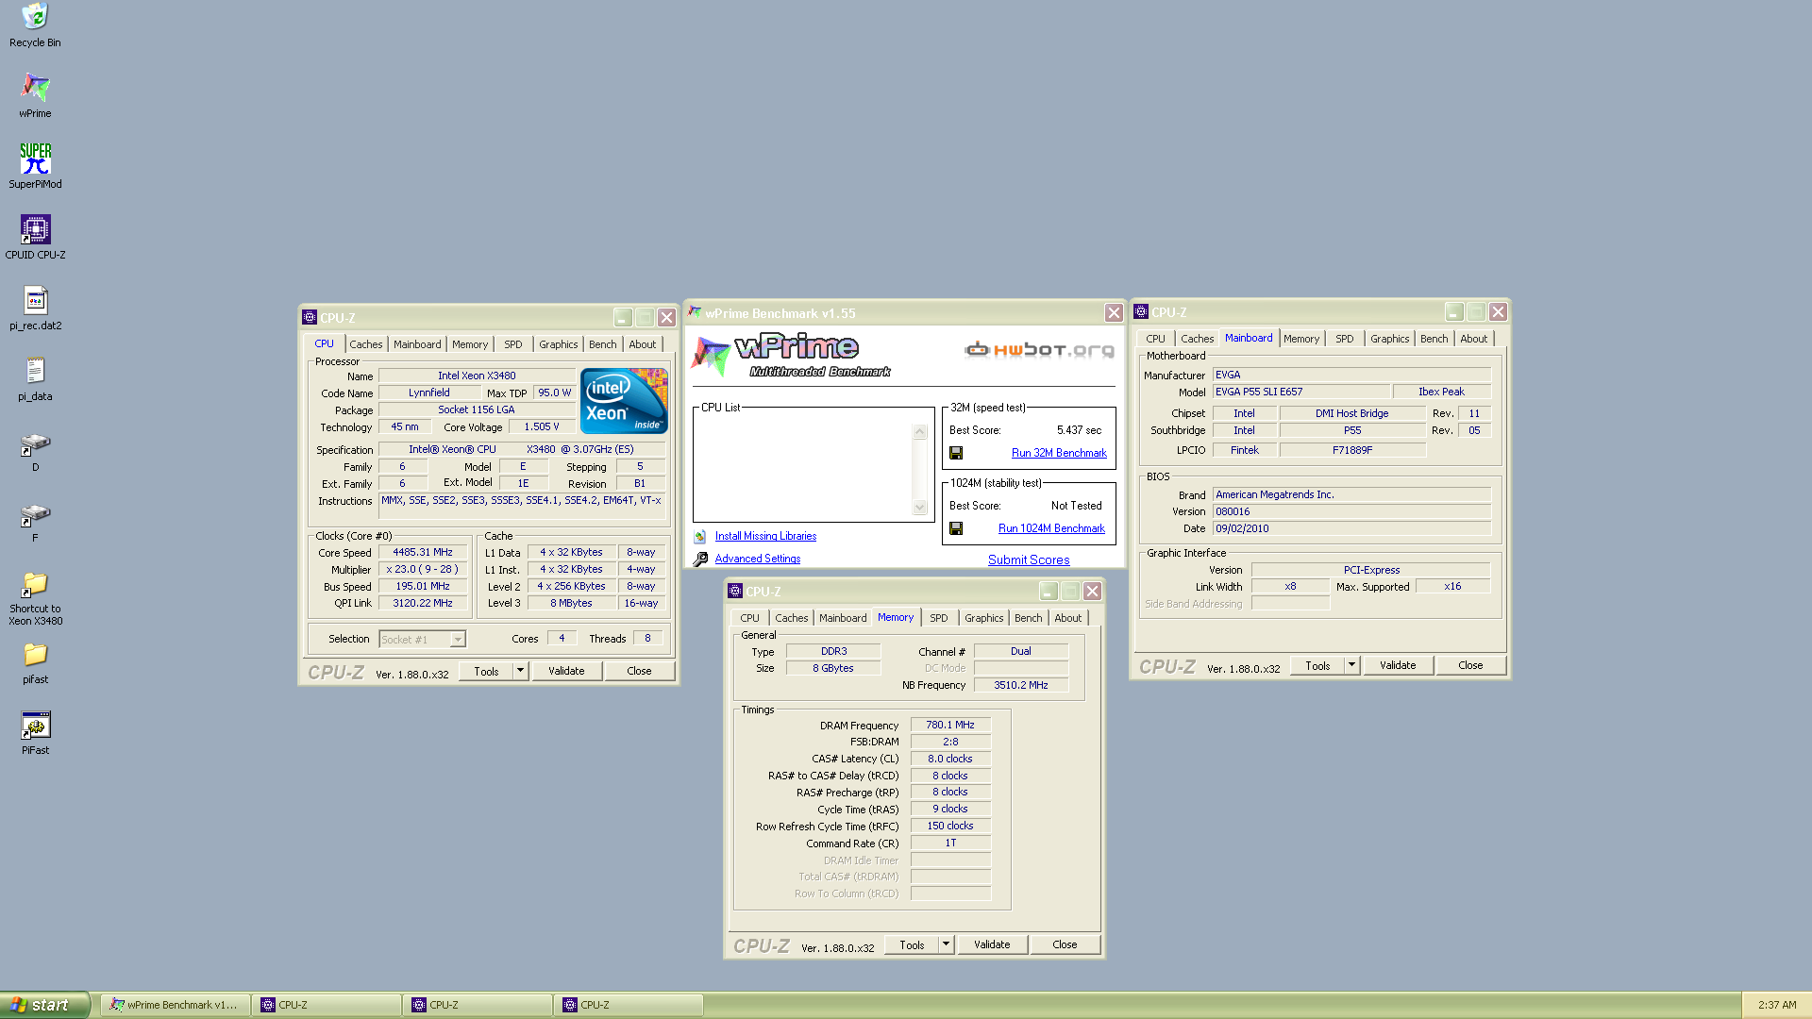Close the wPrime Benchmark window
This screenshot has height=1019, width=1812.
[x=1114, y=313]
